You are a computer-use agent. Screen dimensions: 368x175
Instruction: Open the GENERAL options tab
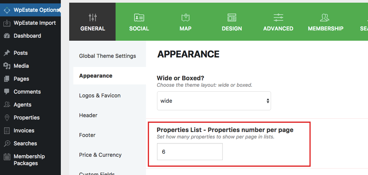pos(92,22)
